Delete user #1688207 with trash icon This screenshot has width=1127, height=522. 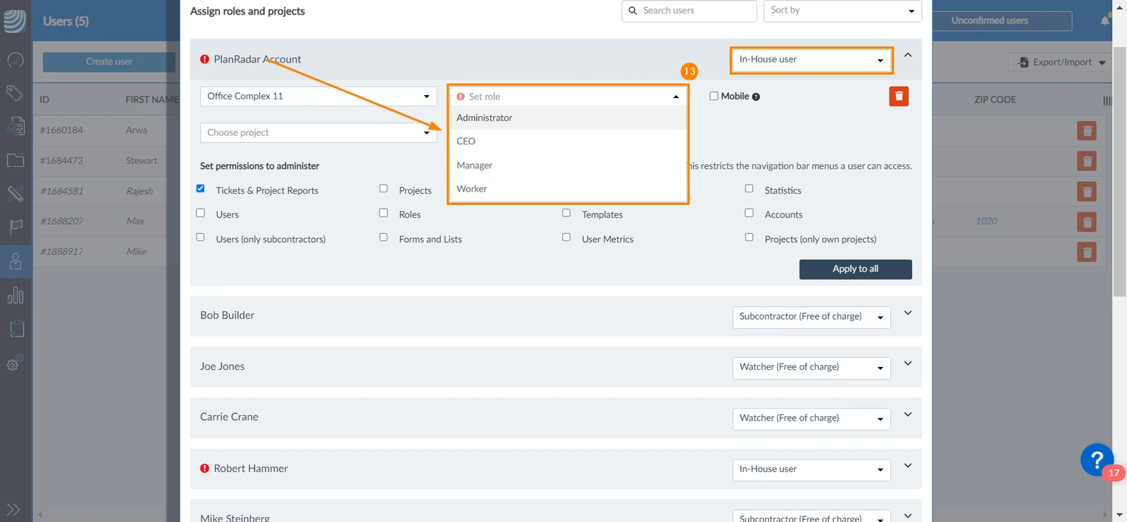click(1087, 222)
